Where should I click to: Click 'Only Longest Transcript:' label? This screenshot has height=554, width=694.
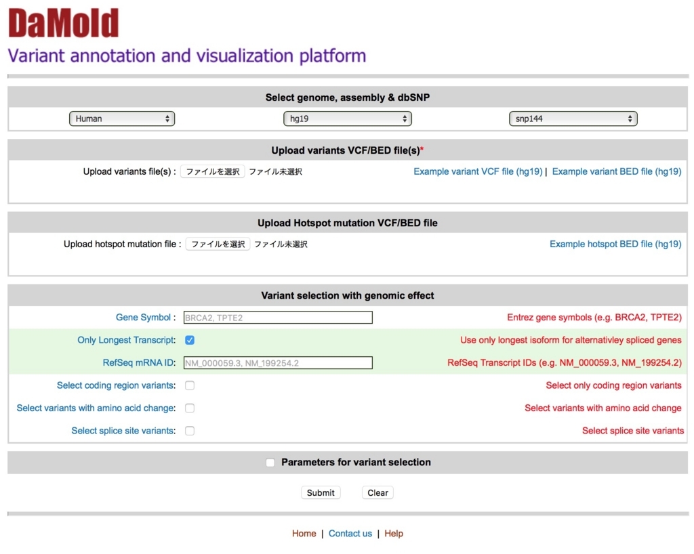click(x=127, y=340)
